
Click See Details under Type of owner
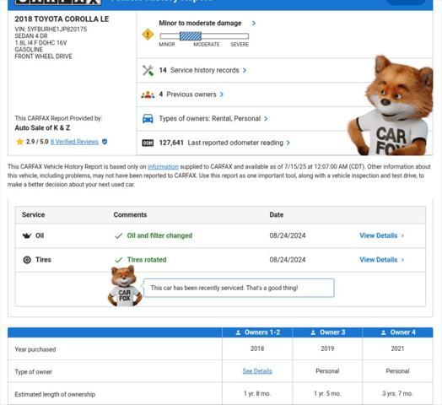tap(257, 371)
